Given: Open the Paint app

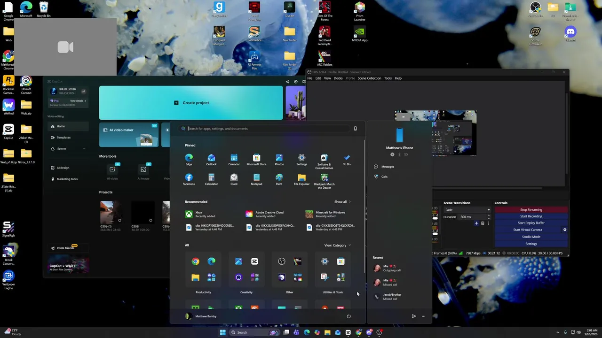Looking at the screenshot, I should [x=279, y=179].
